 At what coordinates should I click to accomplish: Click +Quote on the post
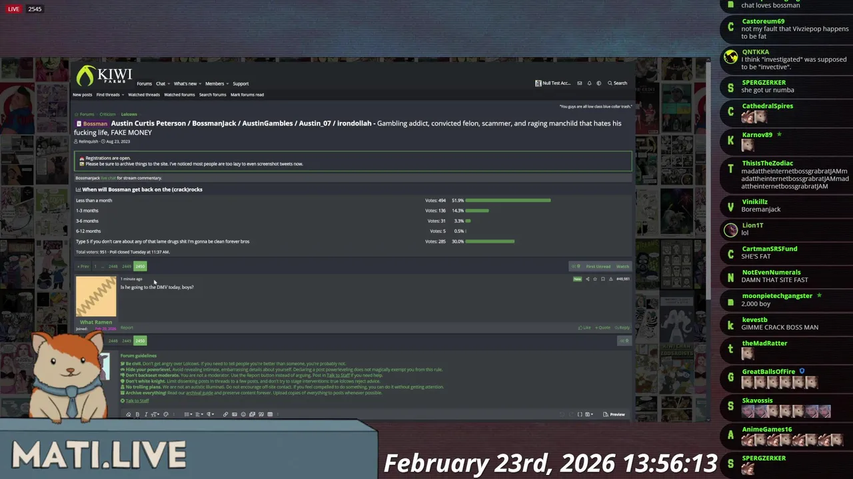pos(603,327)
